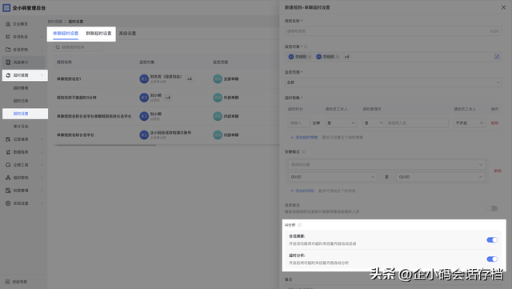Close the 新建规则 panel
This screenshot has height=289, width=512.
coord(503,7)
